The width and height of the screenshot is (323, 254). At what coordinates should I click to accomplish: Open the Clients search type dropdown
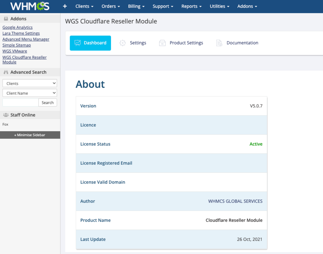coord(30,83)
